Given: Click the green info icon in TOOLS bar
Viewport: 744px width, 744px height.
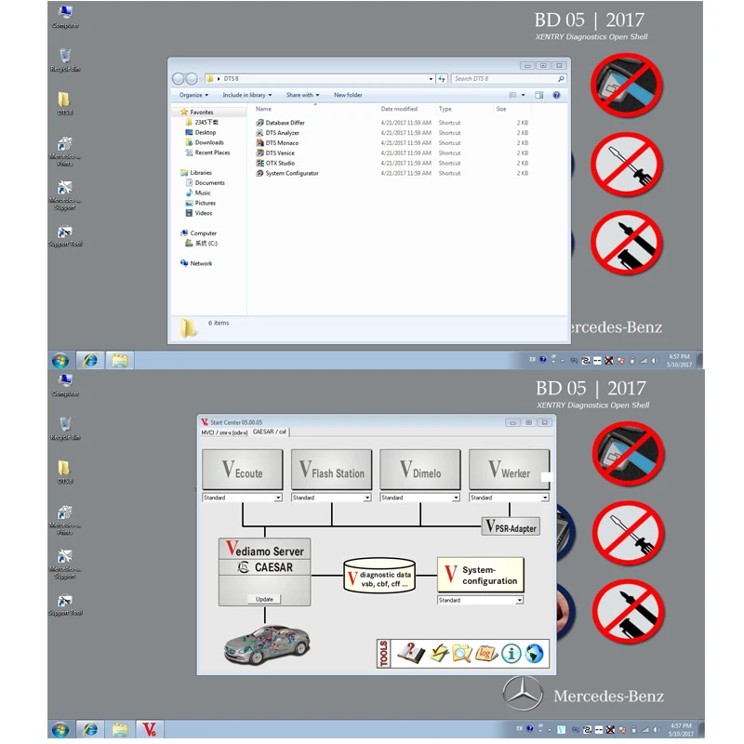Looking at the screenshot, I should [511, 654].
